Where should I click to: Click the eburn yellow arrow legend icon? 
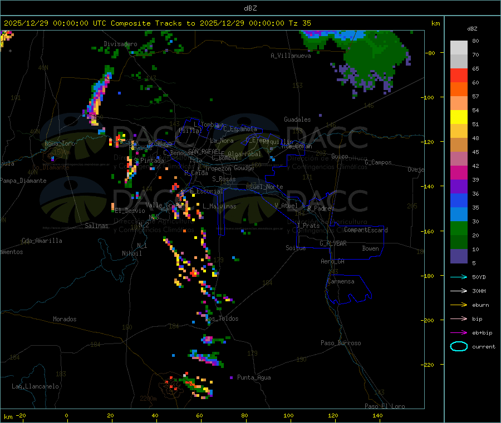tap(459, 305)
